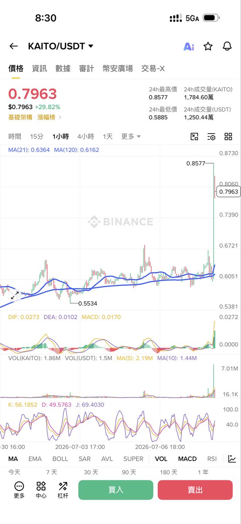Select 7天 performance period
Screen dimensions: 241x524
point(51,472)
